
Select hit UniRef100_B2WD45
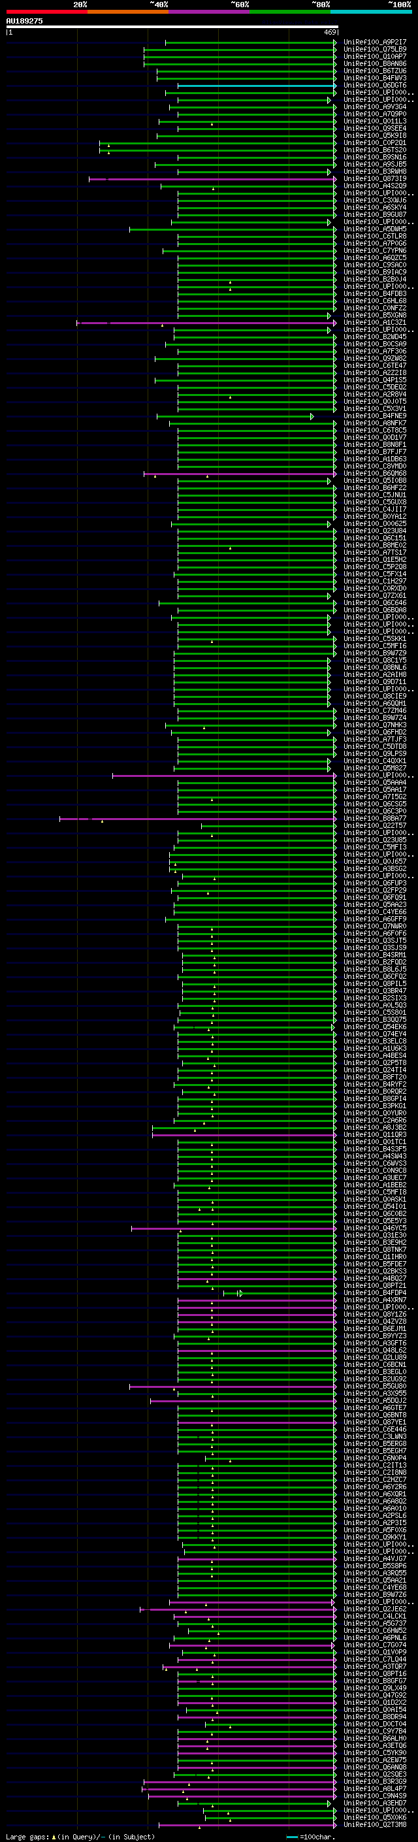pyautogui.click(x=375, y=337)
